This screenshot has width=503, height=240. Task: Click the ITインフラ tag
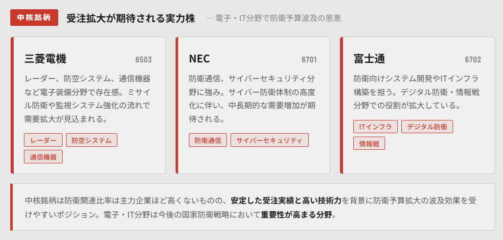375,127
